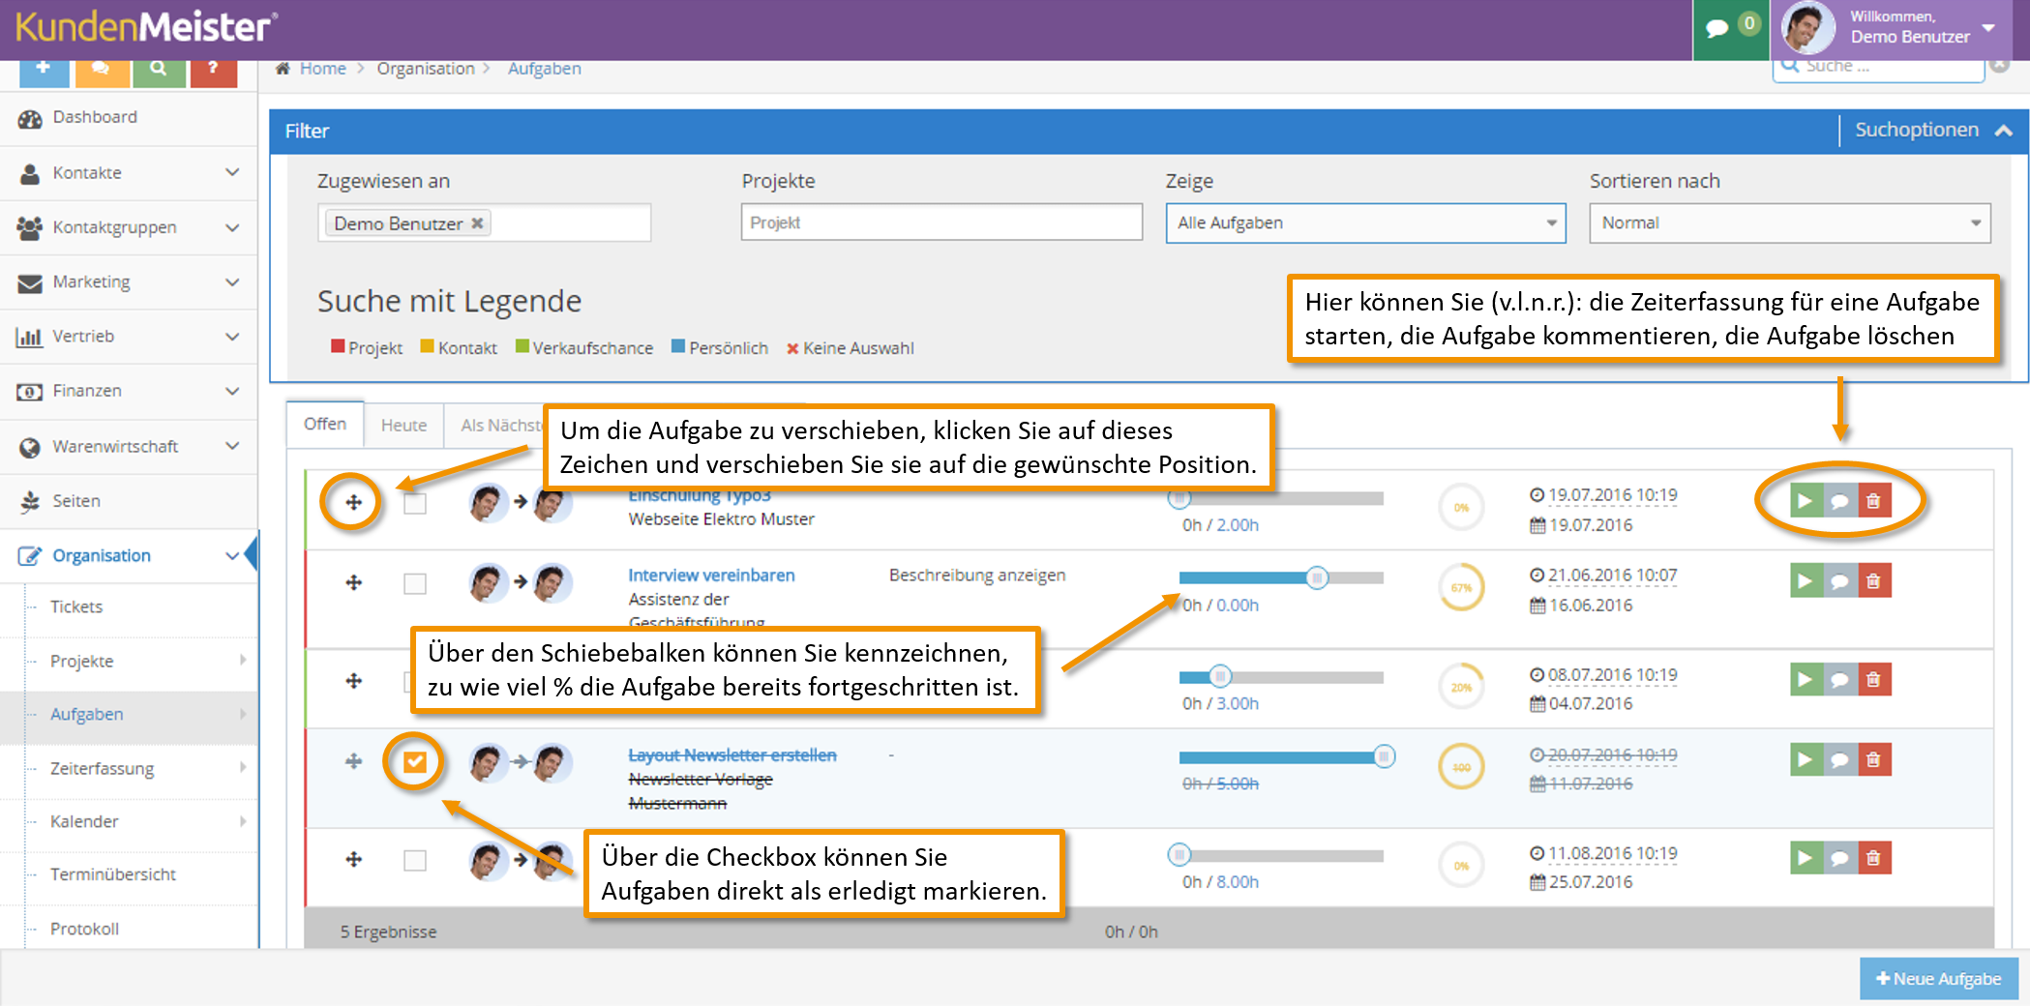Uncheck the completed Layout Newsletter checkbox
2030x1006 pixels.
[x=415, y=762]
